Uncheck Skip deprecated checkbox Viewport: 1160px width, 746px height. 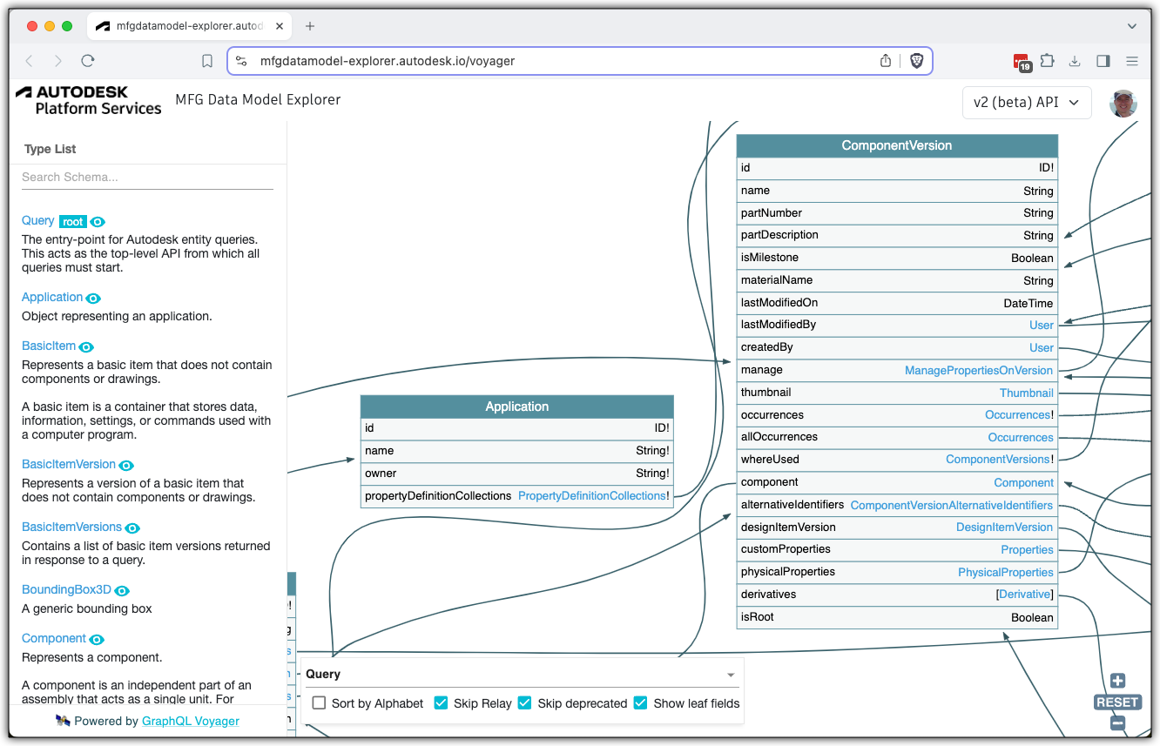coord(524,702)
